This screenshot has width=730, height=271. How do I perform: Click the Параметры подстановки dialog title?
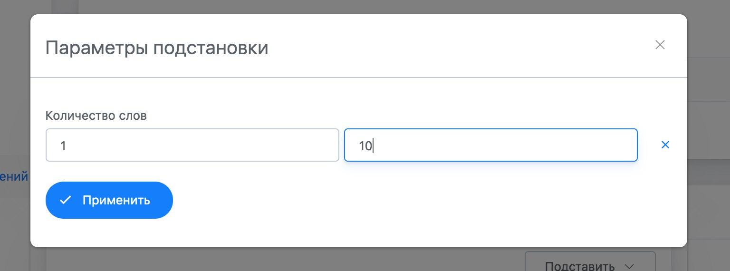pos(157,48)
